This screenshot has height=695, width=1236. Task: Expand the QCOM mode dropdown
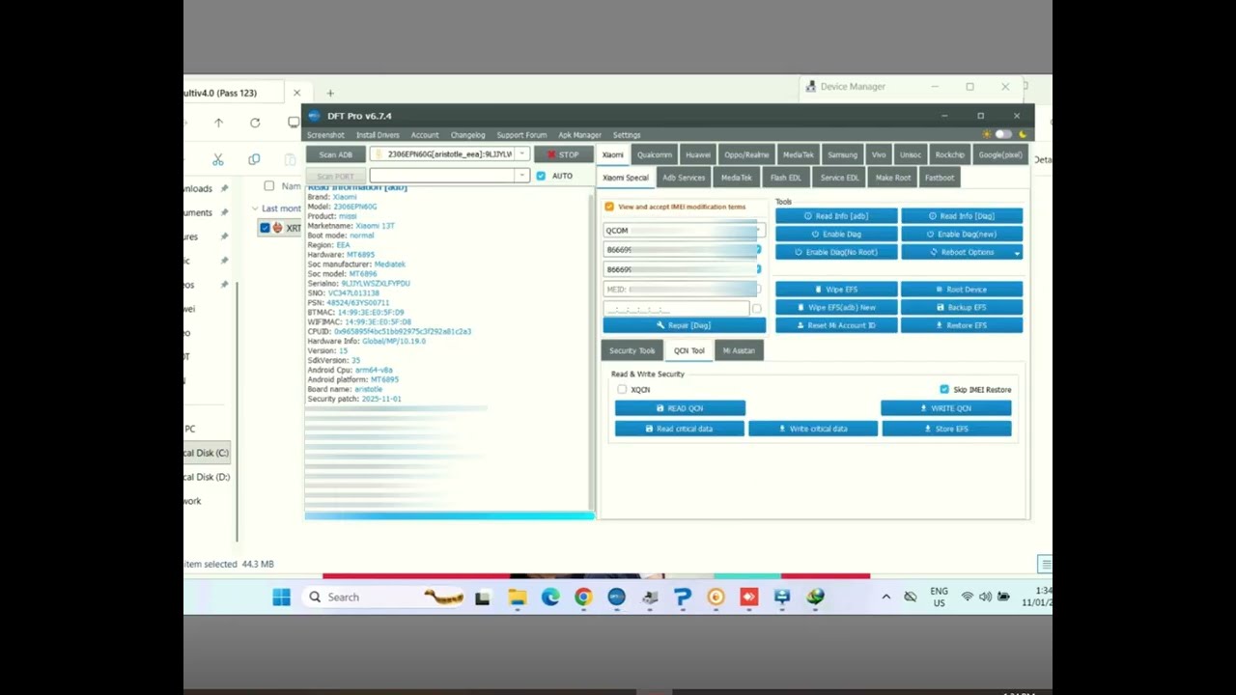[x=760, y=231]
